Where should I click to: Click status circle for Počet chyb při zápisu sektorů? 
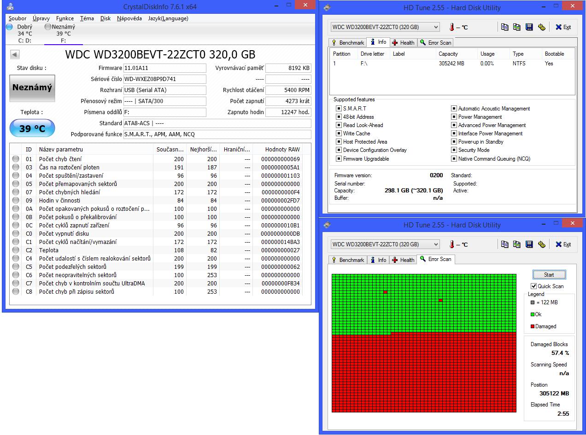pyautogui.click(x=16, y=291)
